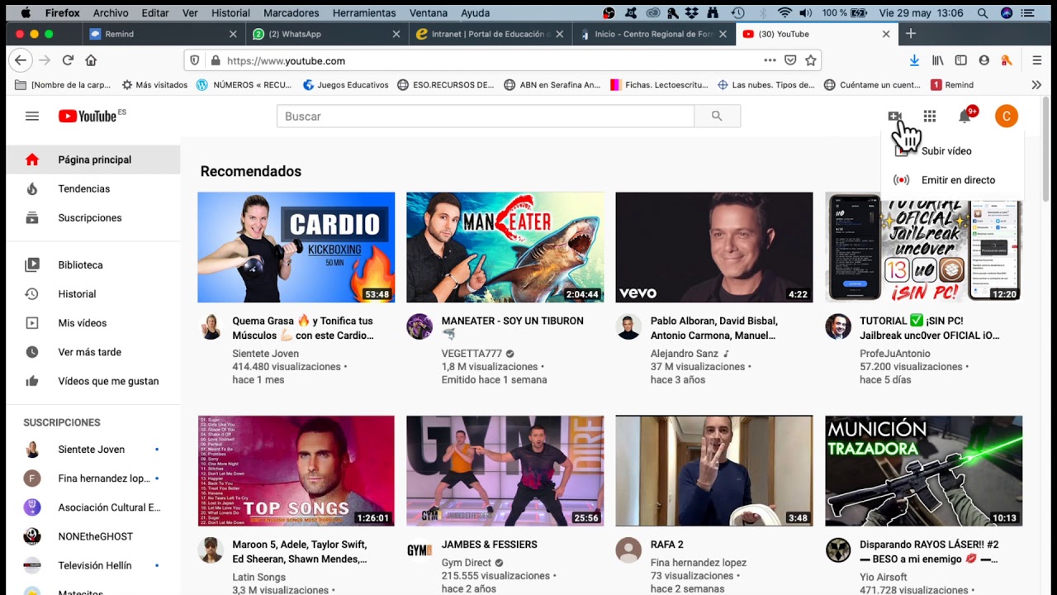
Task: Open the tracking protection shield
Action: pos(195,60)
